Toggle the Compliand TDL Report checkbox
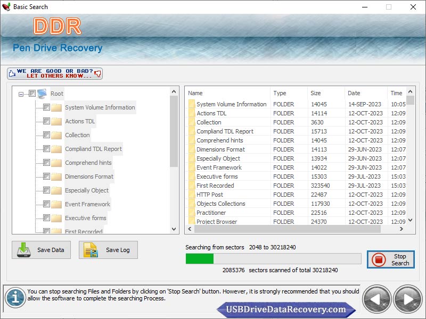Image resolution: width=426 pixels, height=319 pixels. [46, 149]
